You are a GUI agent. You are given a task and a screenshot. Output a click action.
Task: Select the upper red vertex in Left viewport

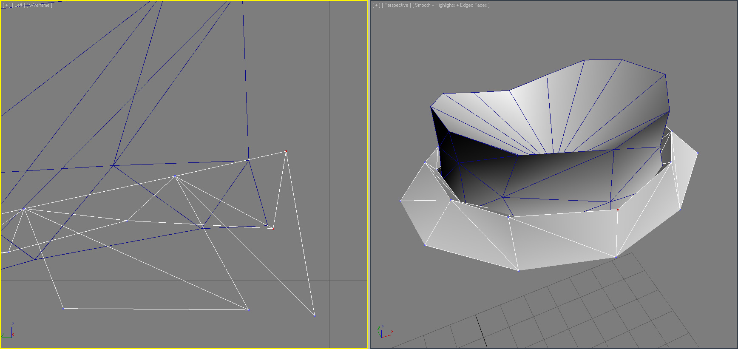(x=286, y=151)
